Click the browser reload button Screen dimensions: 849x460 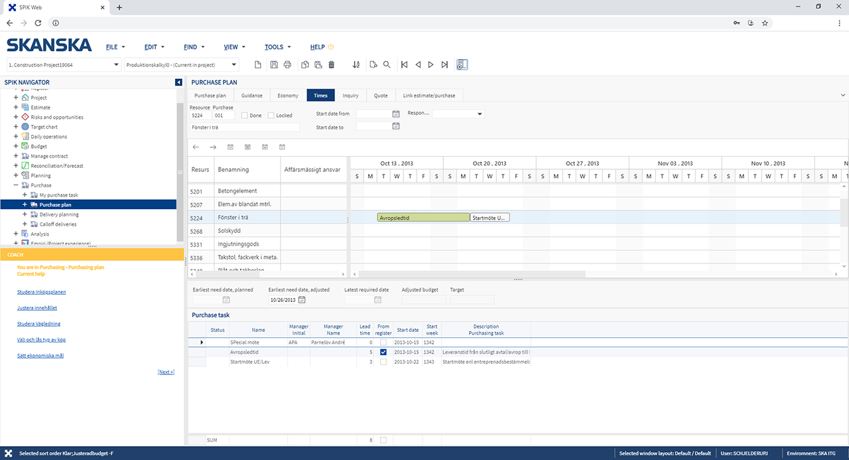(x=38, y=23)
